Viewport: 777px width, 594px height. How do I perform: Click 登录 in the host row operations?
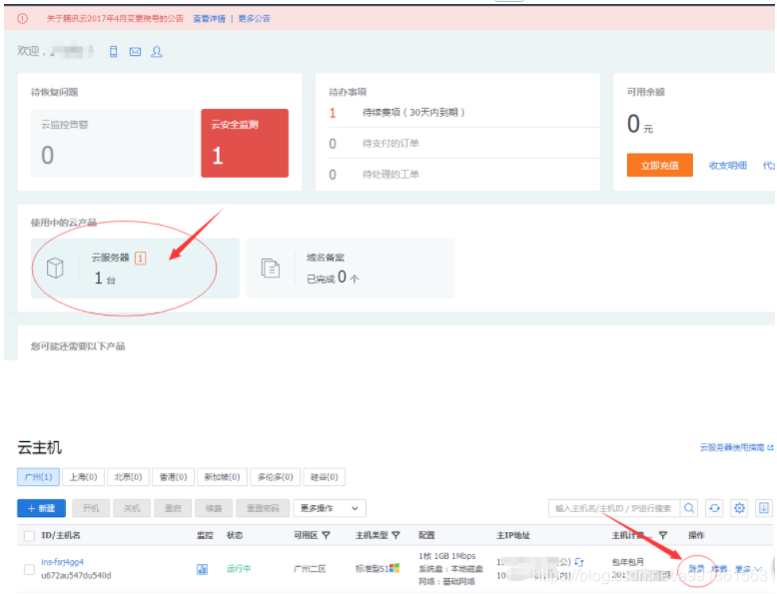pyautogui.click(x=696, y=569)
